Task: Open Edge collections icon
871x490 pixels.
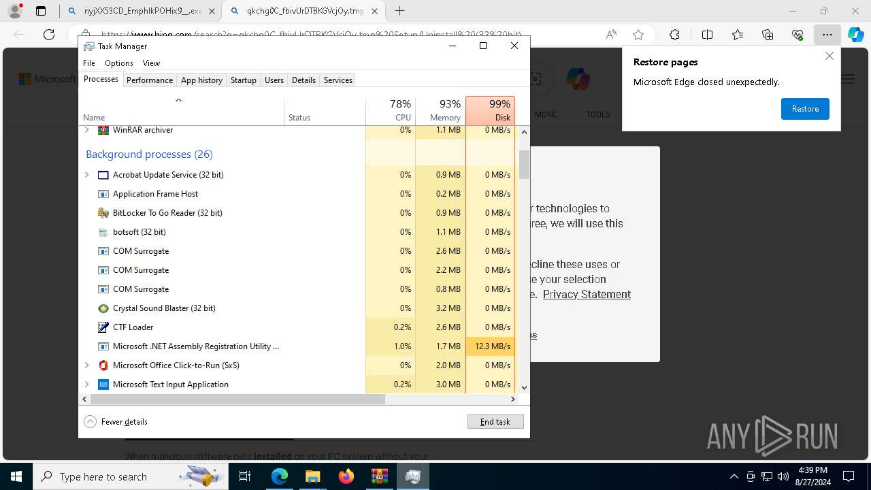Action: coord(768,35)
